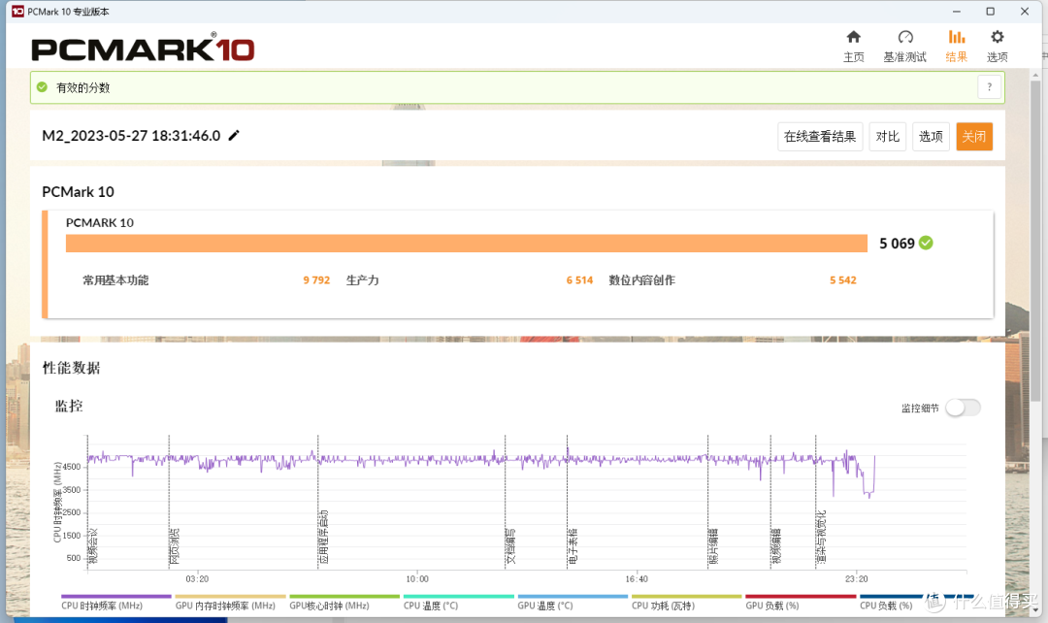
Task: Click the 16:40 time axis label
Action: tap(637, 579)
